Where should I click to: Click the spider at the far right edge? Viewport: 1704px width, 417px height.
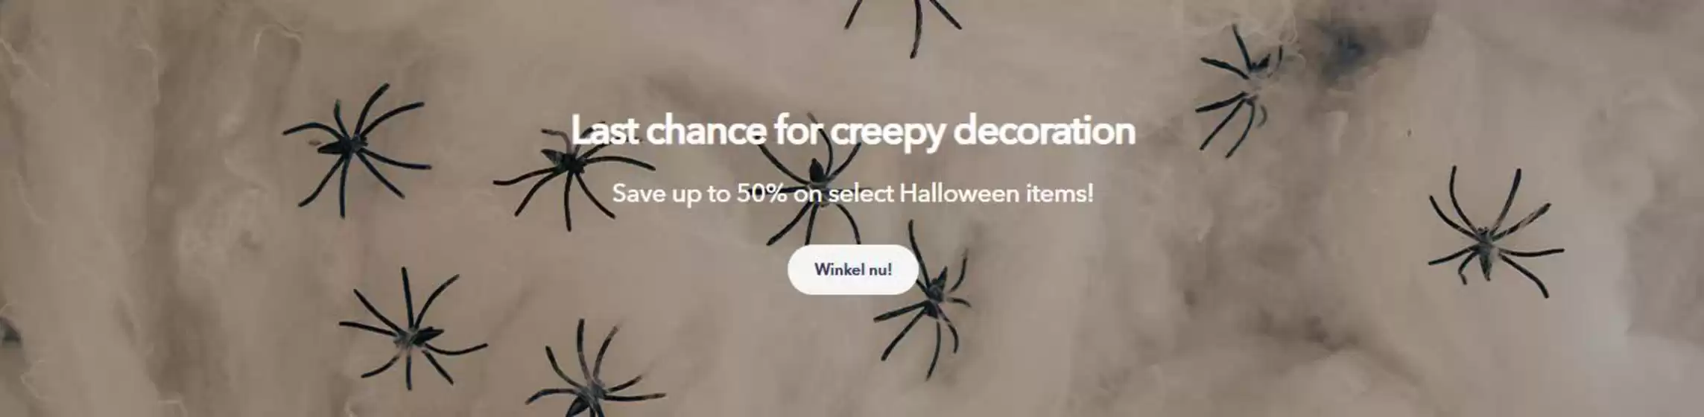pyautogui.click(x=1494, y=235)
